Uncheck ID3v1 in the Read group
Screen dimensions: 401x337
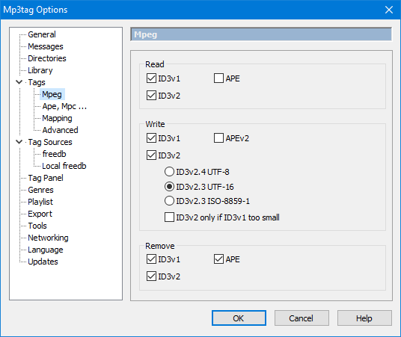(151, 78)
